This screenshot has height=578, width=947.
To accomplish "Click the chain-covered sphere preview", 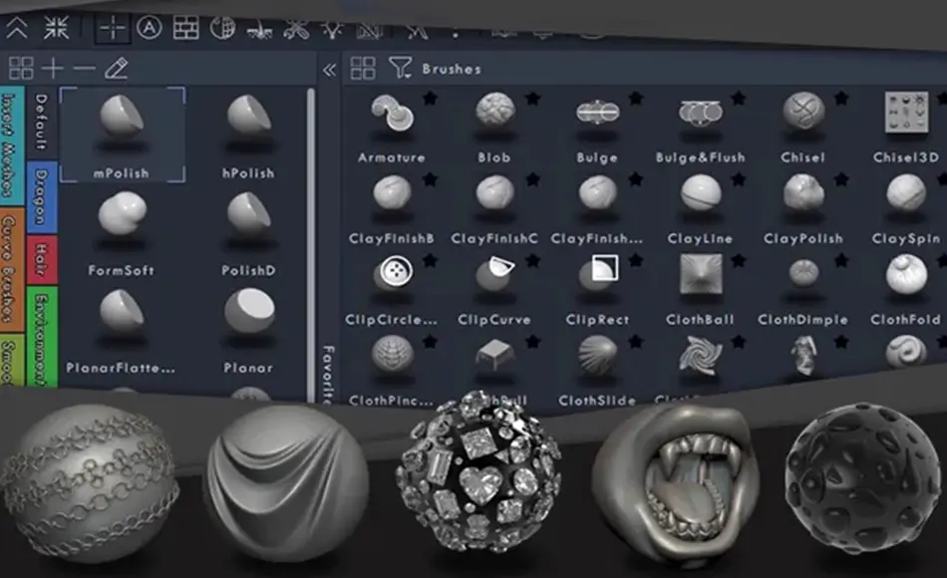I will pos(90,482).
